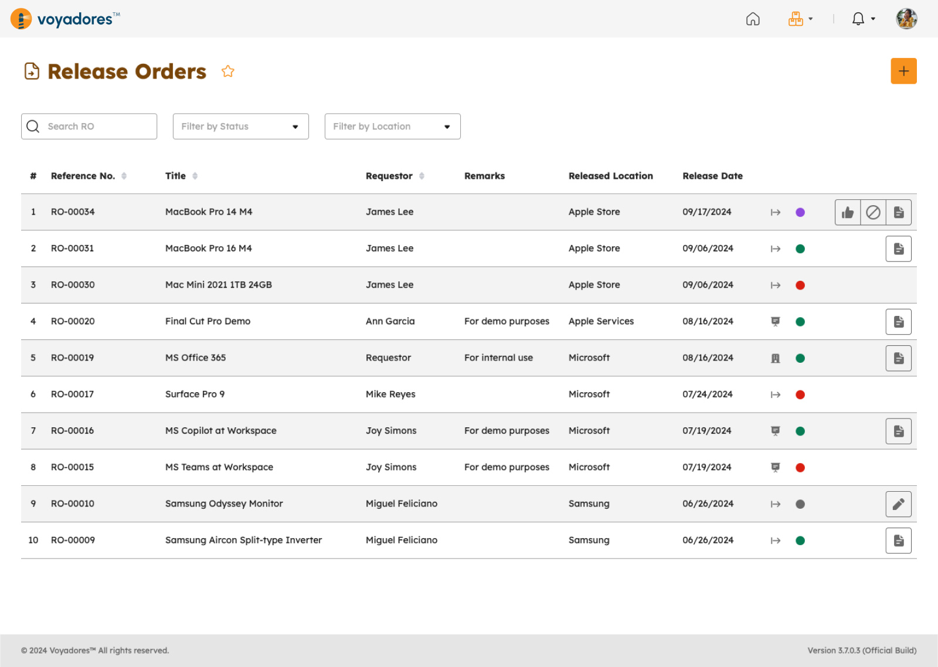Reject RO-00034 with the cancel icon
Viewport: 938px width, 667px height.
tap(873, 212)
